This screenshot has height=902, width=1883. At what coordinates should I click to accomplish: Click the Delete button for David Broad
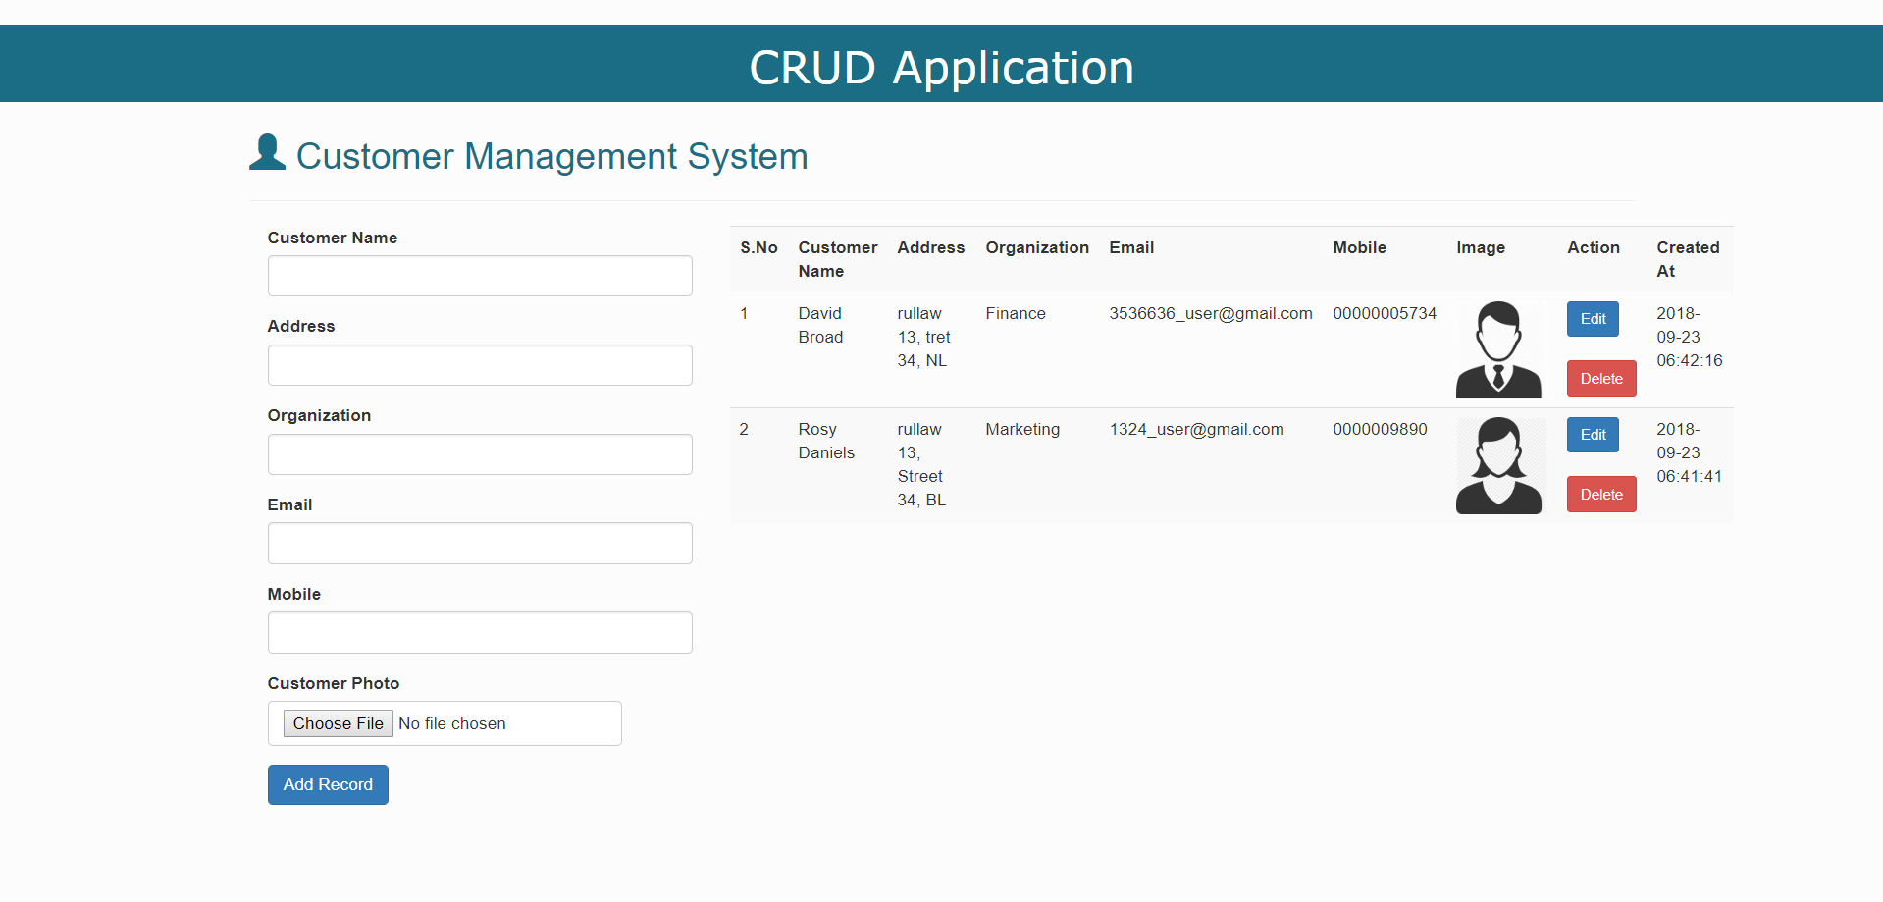pos(1600,378)
